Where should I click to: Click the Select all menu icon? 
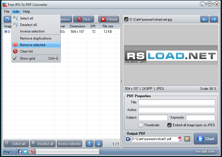point(15,18)
